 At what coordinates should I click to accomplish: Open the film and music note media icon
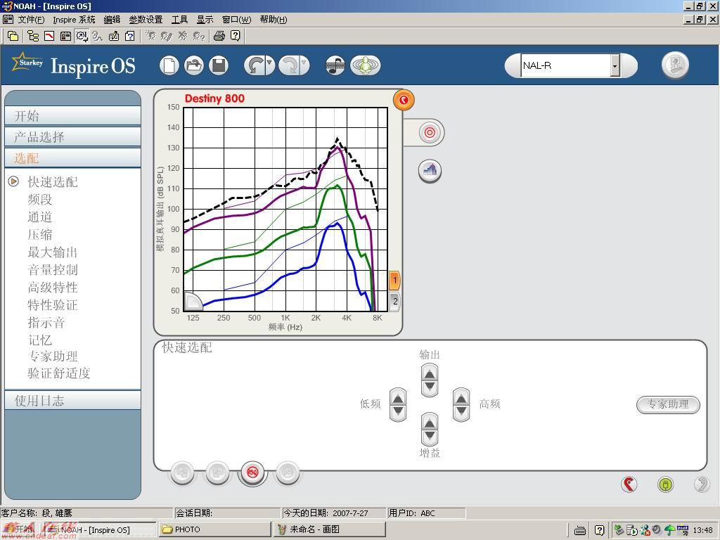[x=335, y=65]
